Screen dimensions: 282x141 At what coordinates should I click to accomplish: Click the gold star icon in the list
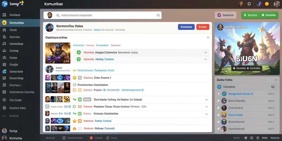click(x=74, y=121)
